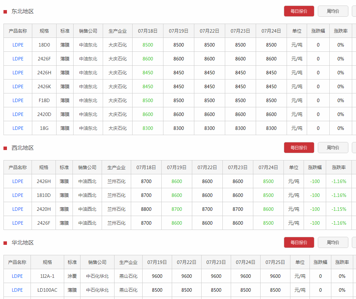The width and height of the screenshot is (356, 299).
Task: Select the 18G specification cell
Action: click(x=44, y=128)
